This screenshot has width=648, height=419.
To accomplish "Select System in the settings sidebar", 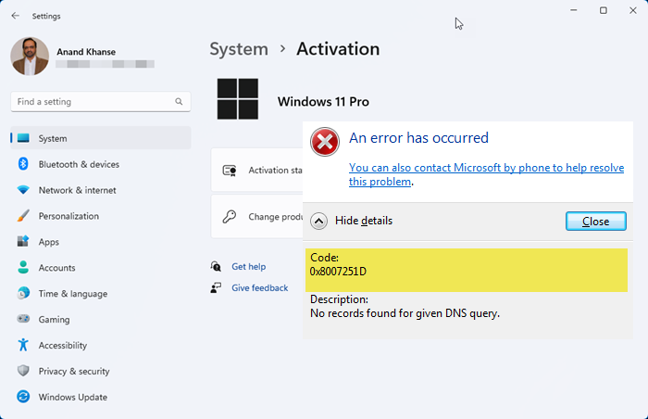I will coord(53,139).
